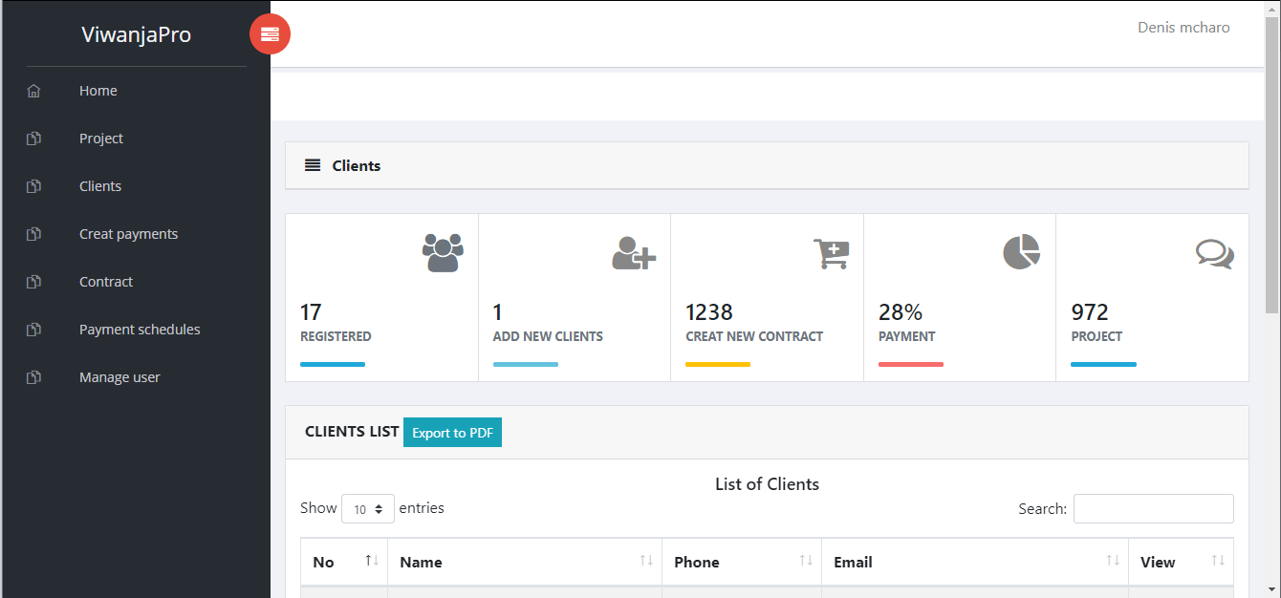
Task: Sort the table by No column
Action: pos(372,561)
